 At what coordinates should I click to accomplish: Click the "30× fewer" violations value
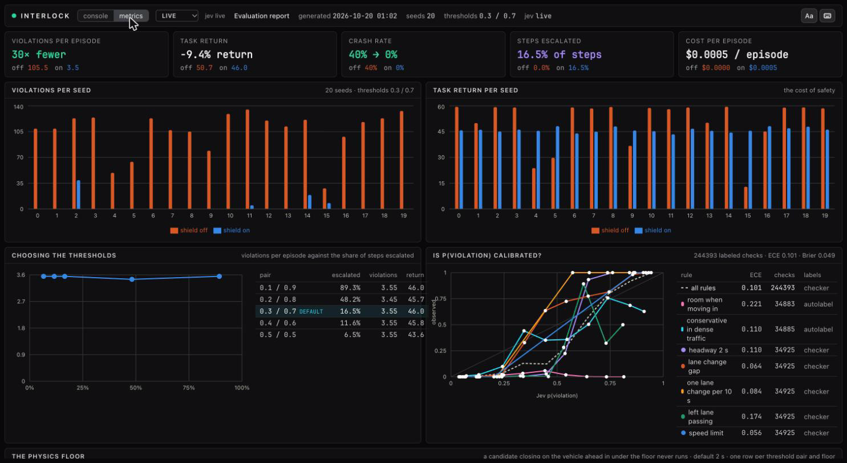[x=39, y=55]
